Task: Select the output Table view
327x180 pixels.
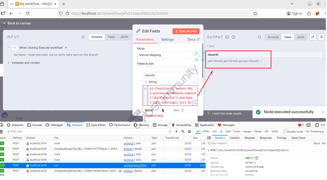Action: [287, 37]
